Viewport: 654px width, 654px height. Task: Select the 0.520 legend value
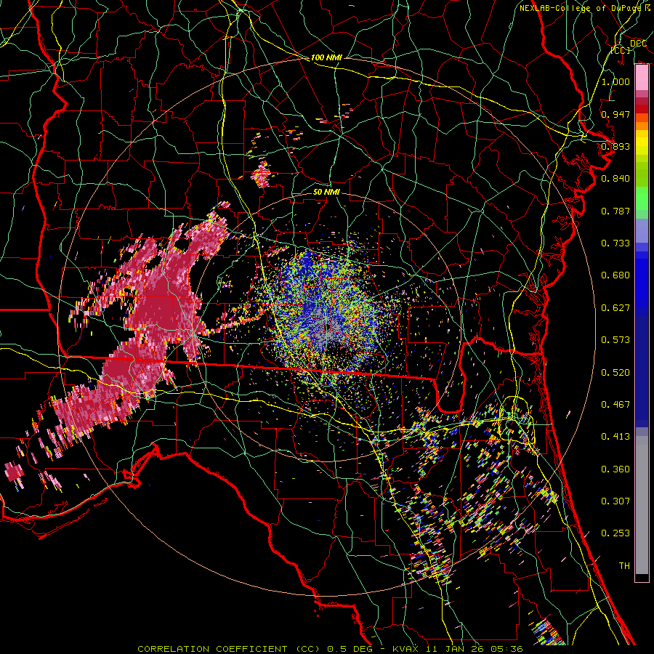tap(615, 373)
